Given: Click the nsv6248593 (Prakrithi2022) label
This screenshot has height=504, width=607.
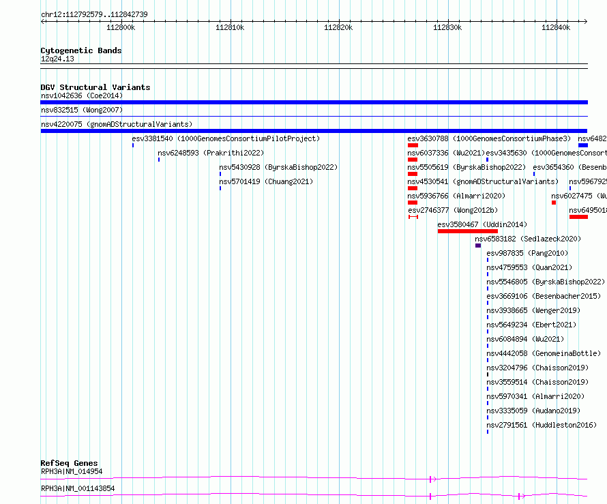Looking at the screenshot, I should (x=211, y=153).
